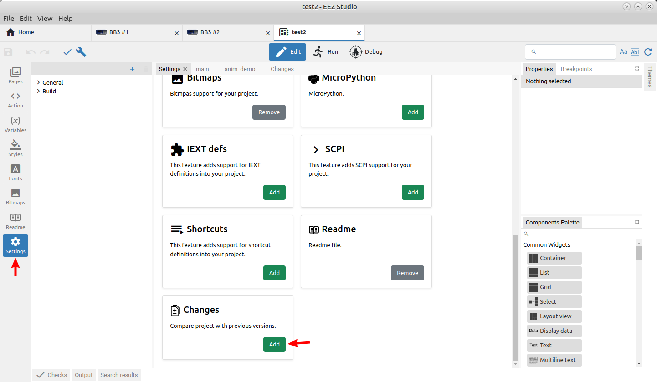Open the View menu

(45, 19)
